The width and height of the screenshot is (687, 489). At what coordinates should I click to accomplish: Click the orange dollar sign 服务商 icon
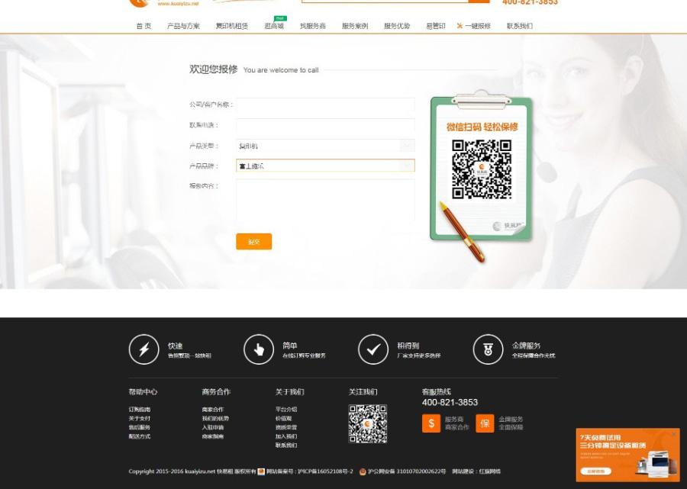coord(431,423)
